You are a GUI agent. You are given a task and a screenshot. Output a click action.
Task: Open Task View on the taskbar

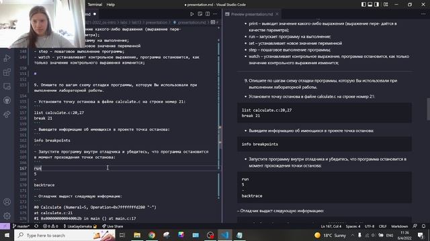click(x=122, y=235)
